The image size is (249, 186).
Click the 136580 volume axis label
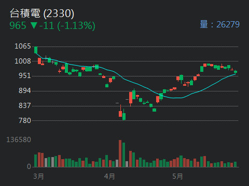click(19, 139)
